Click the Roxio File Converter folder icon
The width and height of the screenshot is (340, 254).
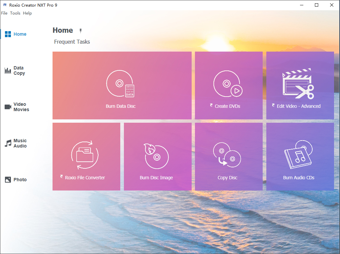point(85,155)
